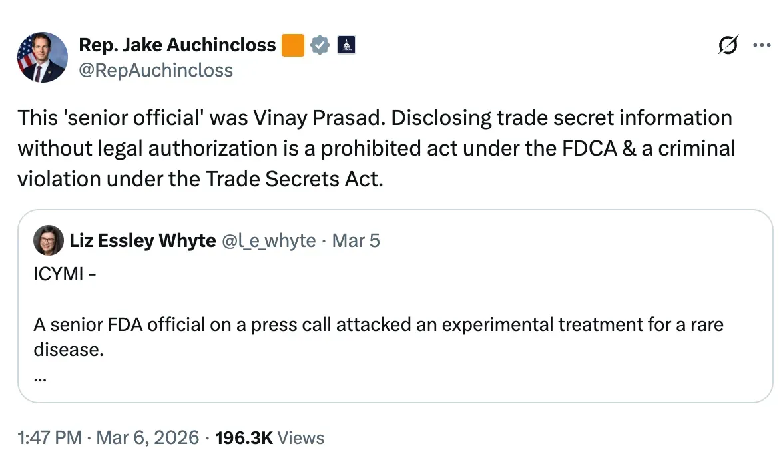Click the Capitol government affiliation badge
The image size is (783, 462).
pyautogui.click(x=346, y=45)
